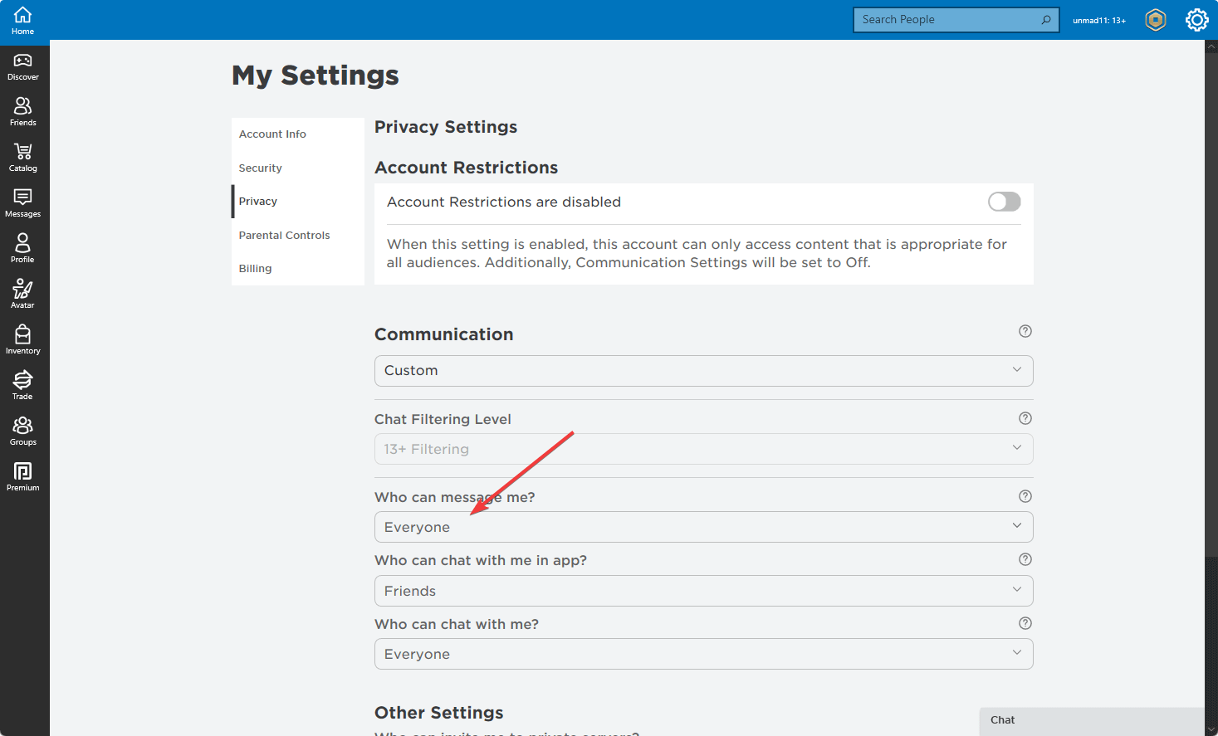Open the settings gear icon
This screenshot has width=1218, height=736.
1196,20
